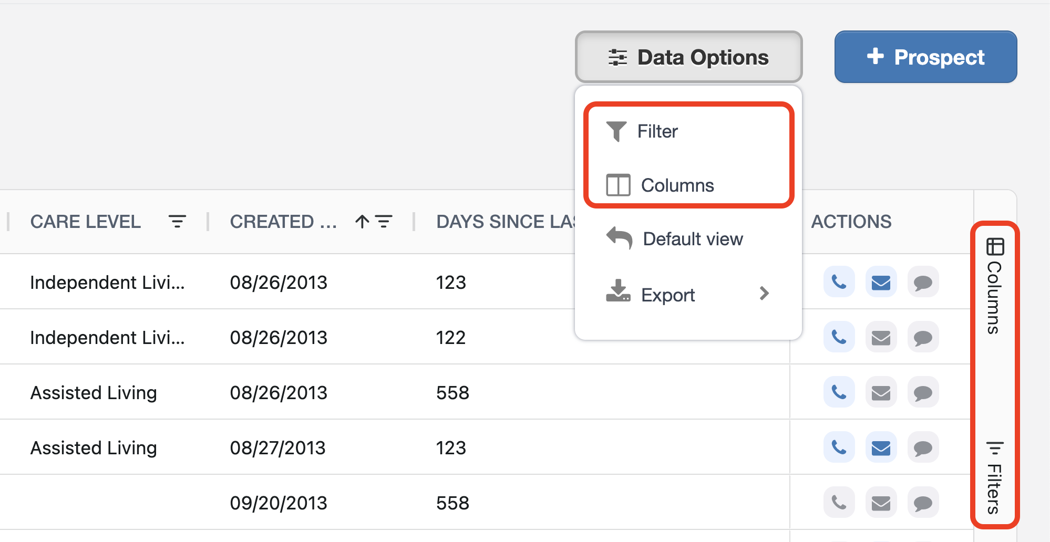The width and height of the screenshot is (1050, 542).
Task: Click phone icon for 558-day Assisted Living row
Action: tap(839, 393)
